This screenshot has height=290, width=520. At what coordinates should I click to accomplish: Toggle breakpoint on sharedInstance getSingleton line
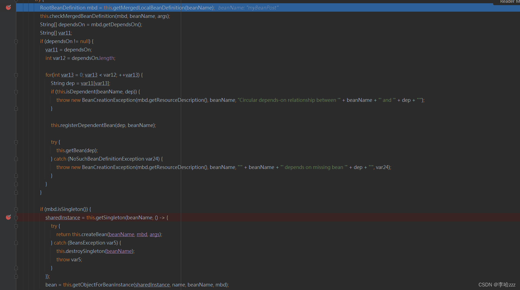[8, 217]
